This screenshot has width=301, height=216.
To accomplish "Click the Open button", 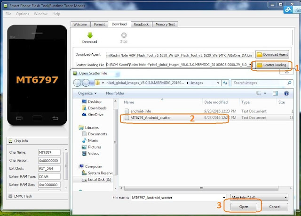I will pos(244,207).
